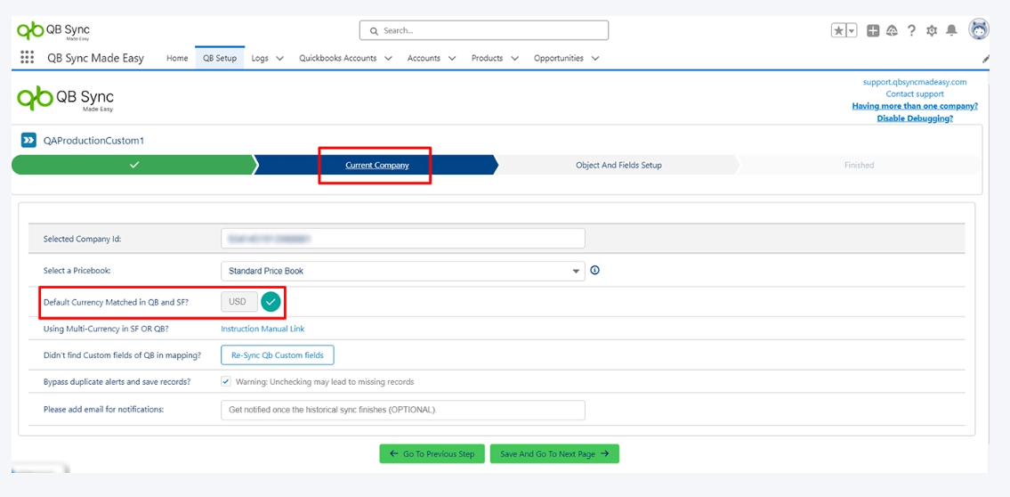Click the info icon beside Pricebook

[595, 271]
